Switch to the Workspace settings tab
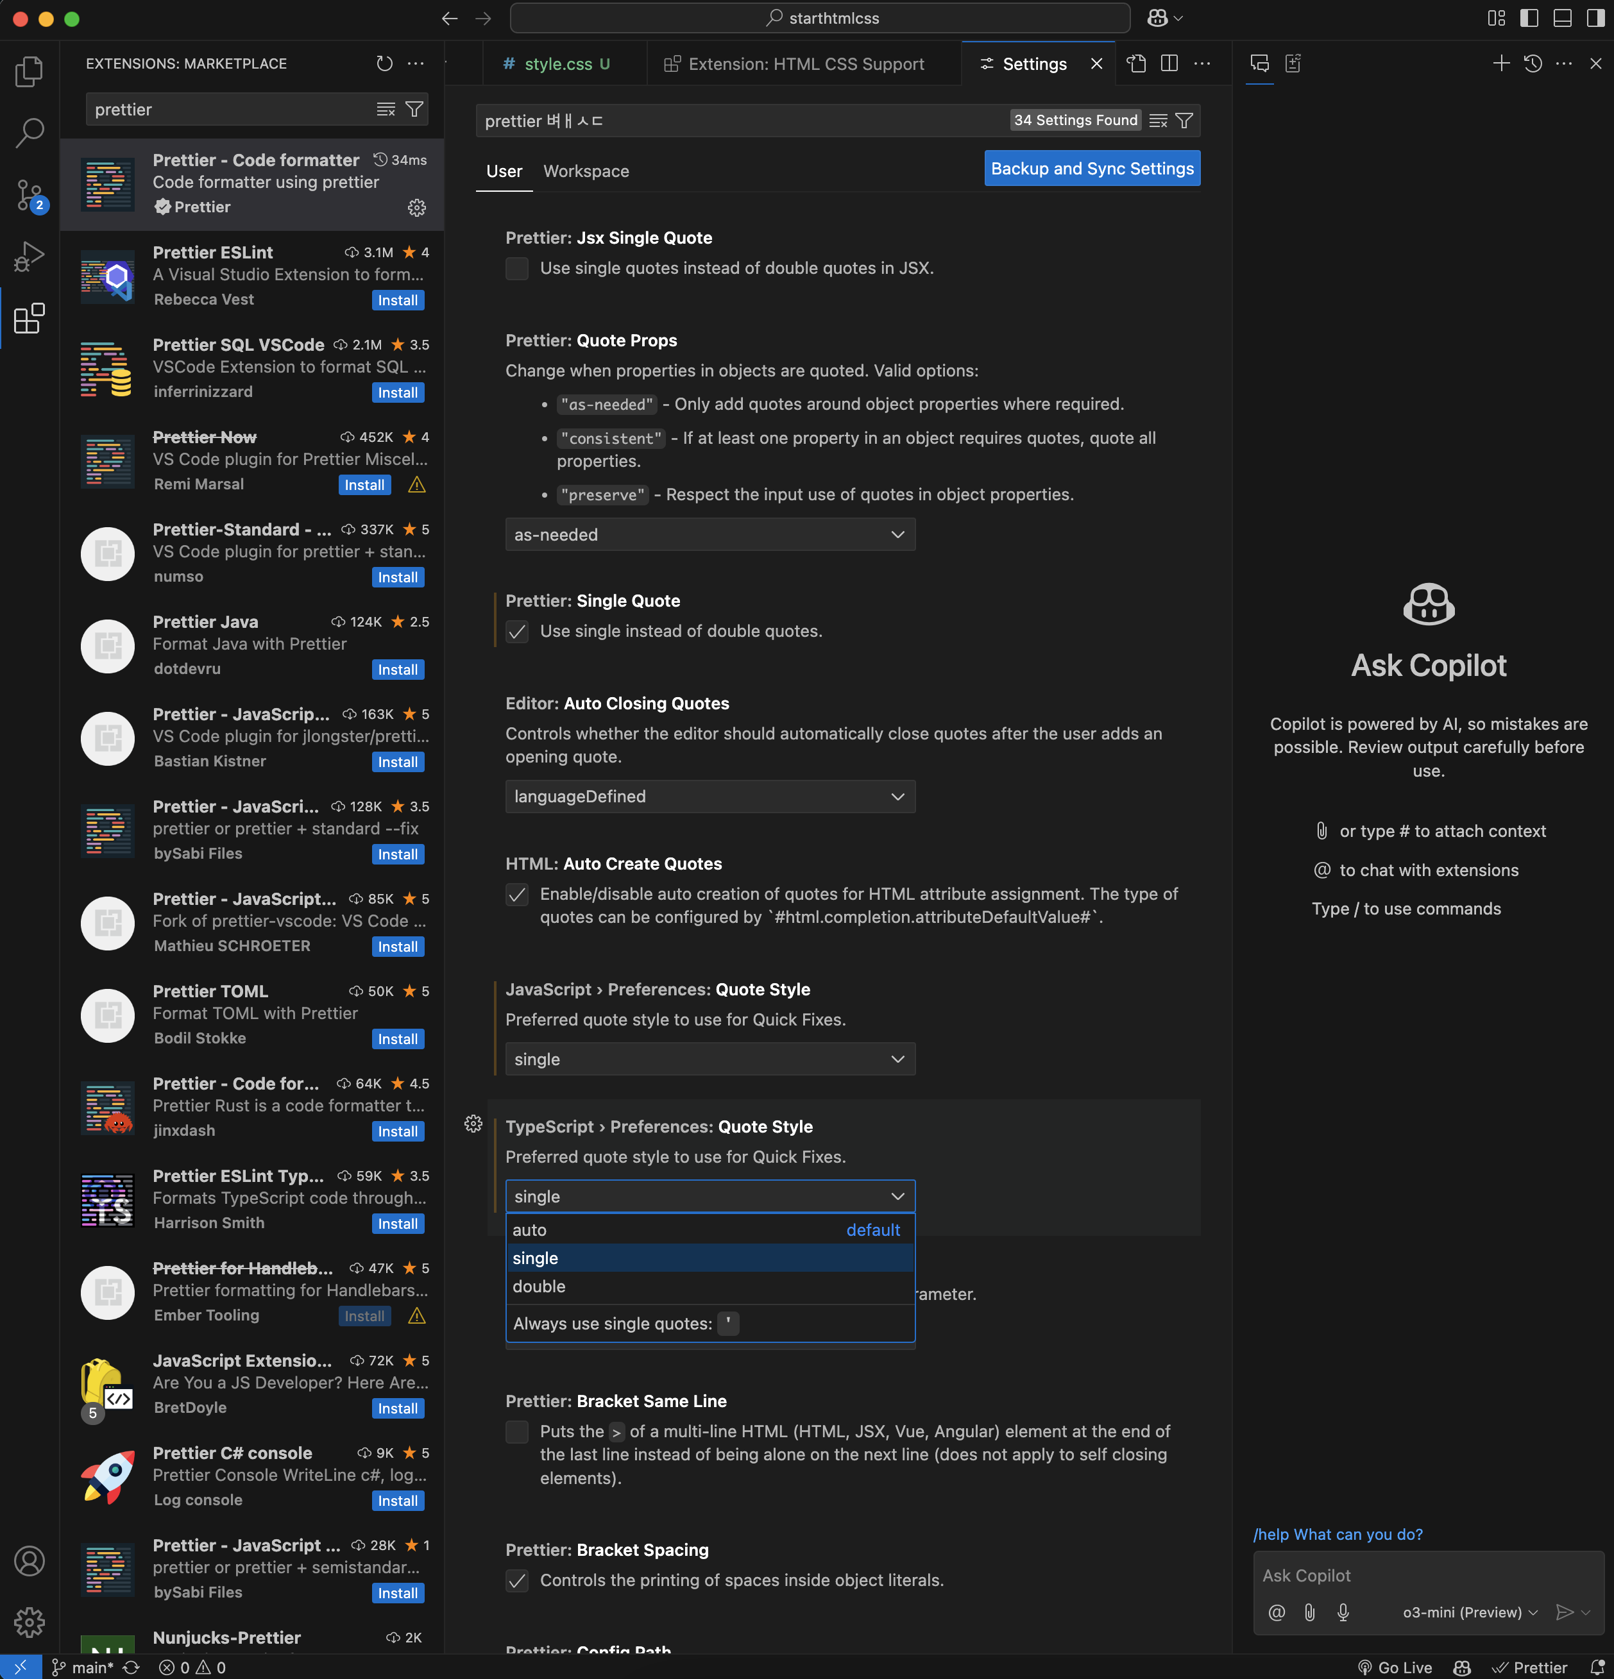1614x1679 pixels. (x=586, y=171)
